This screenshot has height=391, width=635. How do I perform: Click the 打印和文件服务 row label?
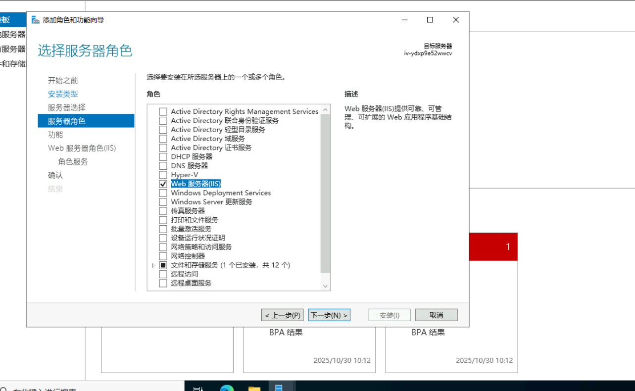pos(195,220)
